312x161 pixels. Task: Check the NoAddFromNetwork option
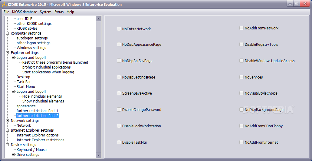tap(241, 28)
